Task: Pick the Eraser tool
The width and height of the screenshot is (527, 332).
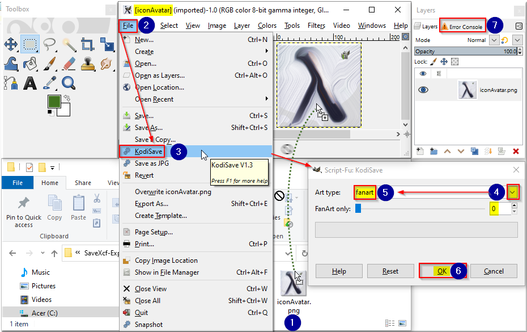Action: click(69, 64)
